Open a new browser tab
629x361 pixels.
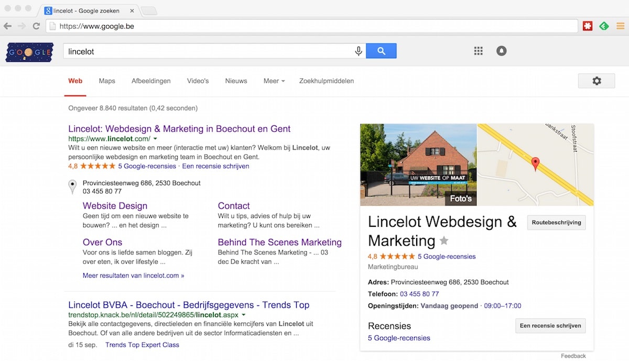(x=149, y=11)
